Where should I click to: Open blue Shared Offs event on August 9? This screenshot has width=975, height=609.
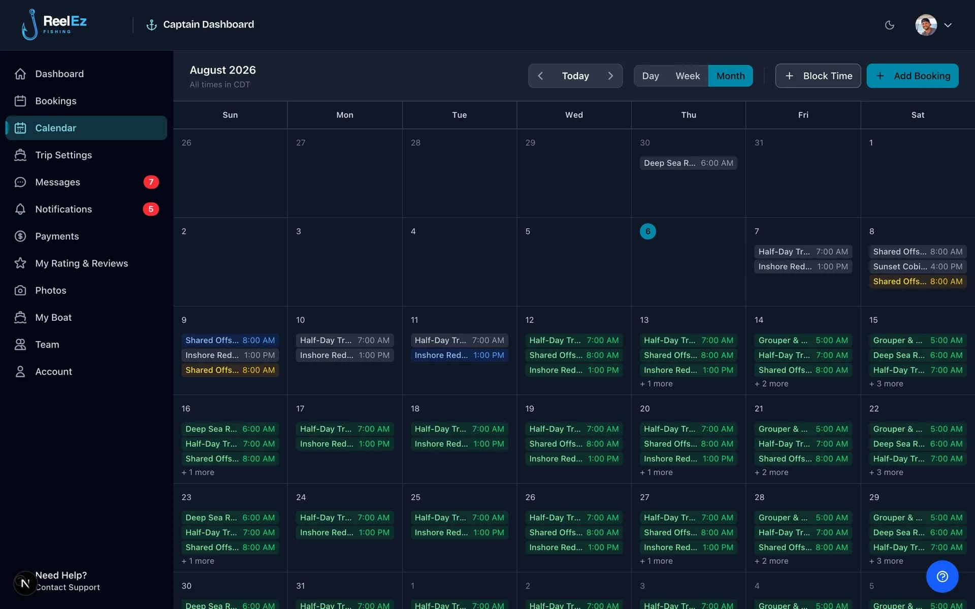coord(230,340)
